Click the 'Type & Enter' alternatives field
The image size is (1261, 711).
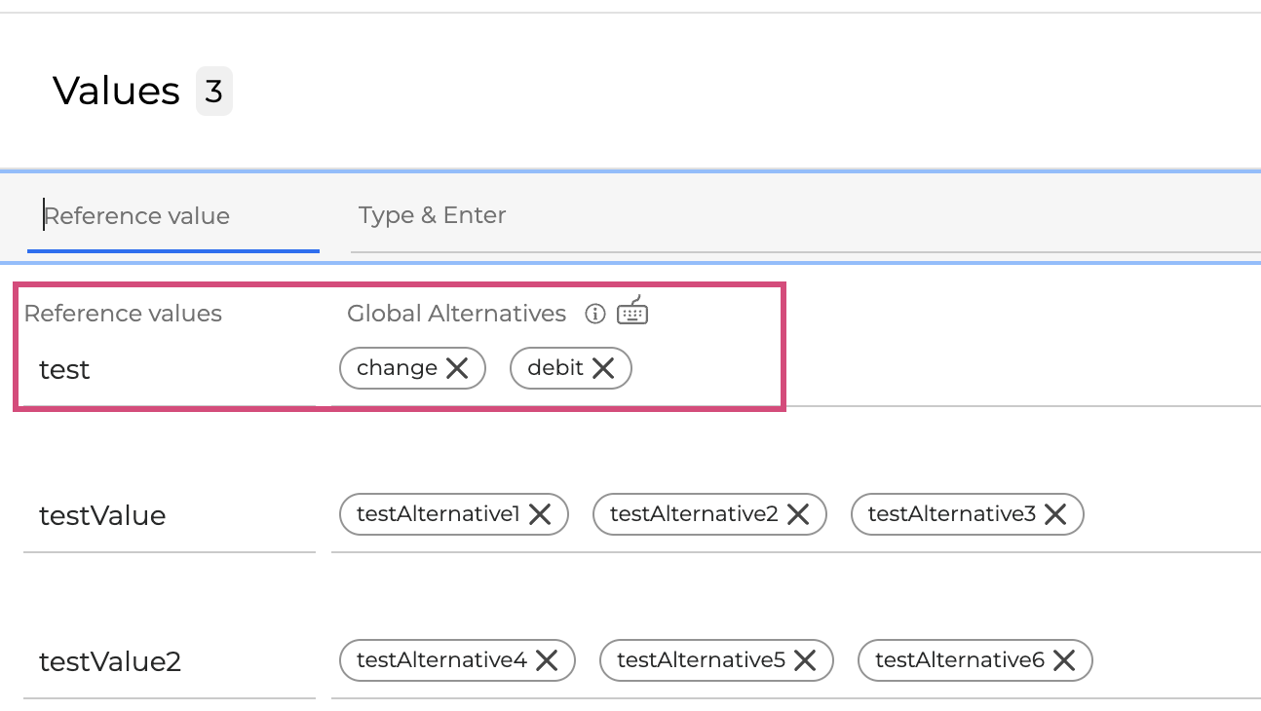[x=799, y=216]
